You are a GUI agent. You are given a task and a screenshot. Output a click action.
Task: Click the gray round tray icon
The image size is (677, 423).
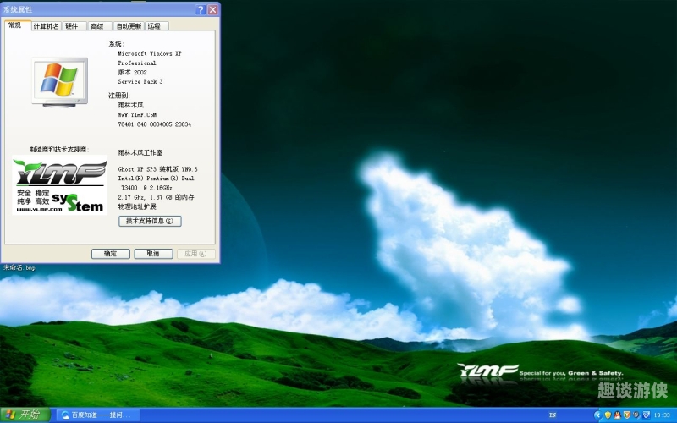pyautogui.click(x=636, y=415)
